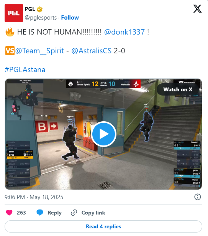This screenshot has height=236, width=208.
Task: Click the gold verified badge next to PGL
Action: pos(40,9)
